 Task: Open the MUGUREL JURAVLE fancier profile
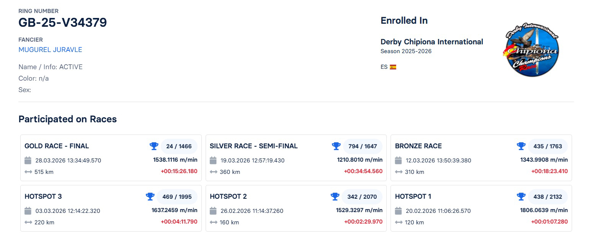50,50
